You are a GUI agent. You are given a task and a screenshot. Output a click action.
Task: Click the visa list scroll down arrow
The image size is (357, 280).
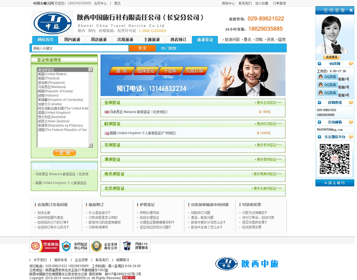[90, 145]
